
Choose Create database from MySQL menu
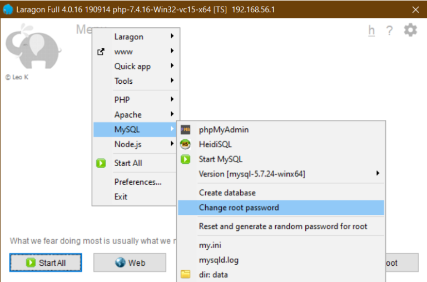[227, 193]
